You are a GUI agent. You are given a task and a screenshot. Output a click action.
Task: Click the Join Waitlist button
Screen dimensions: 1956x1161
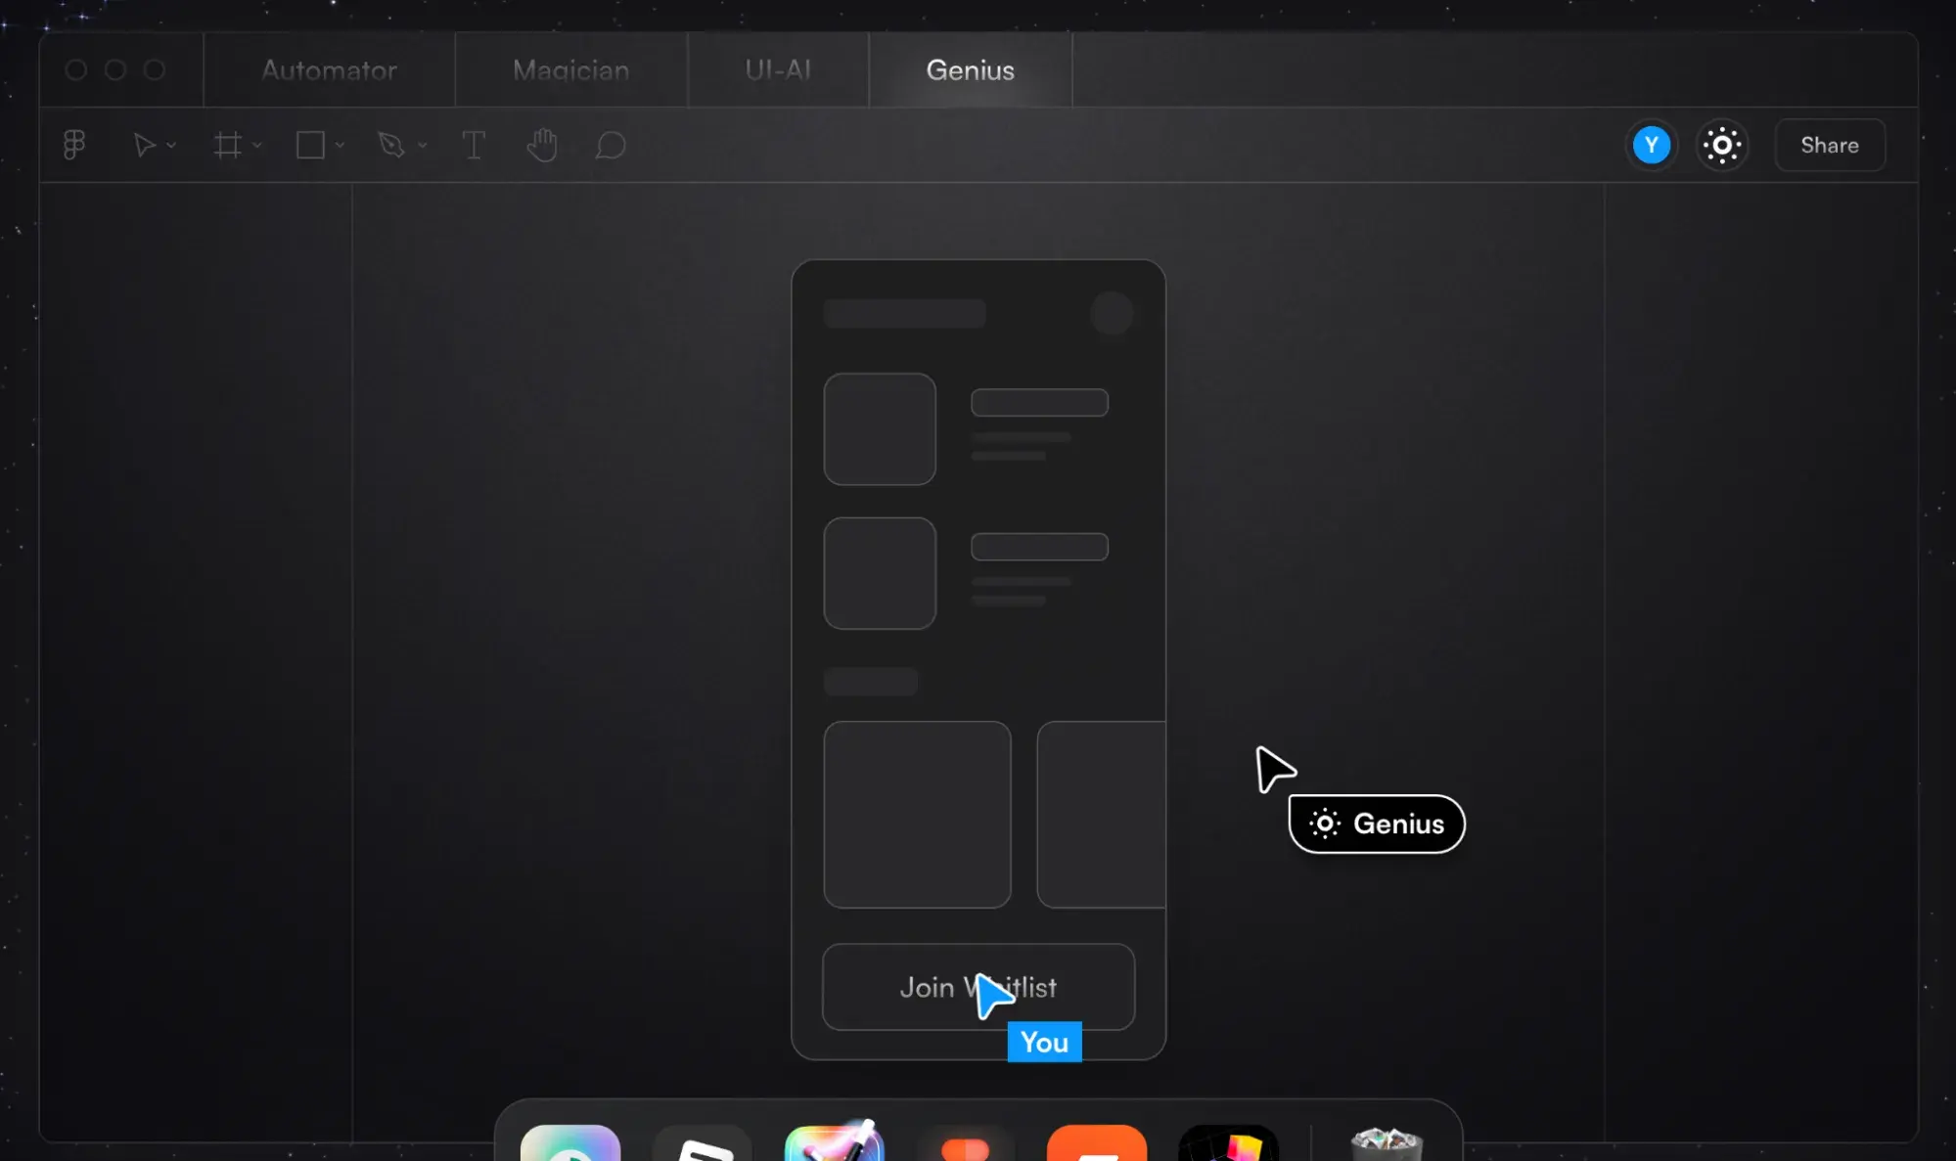click(x=978, y=987)
